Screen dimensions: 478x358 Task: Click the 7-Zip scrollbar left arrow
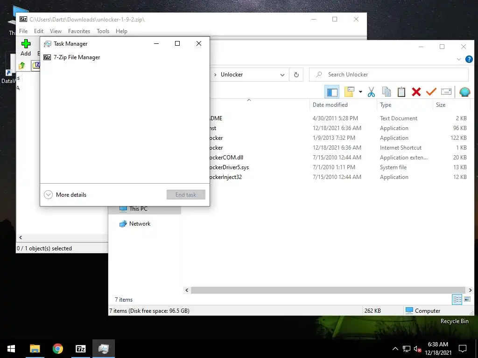[21, 237]
